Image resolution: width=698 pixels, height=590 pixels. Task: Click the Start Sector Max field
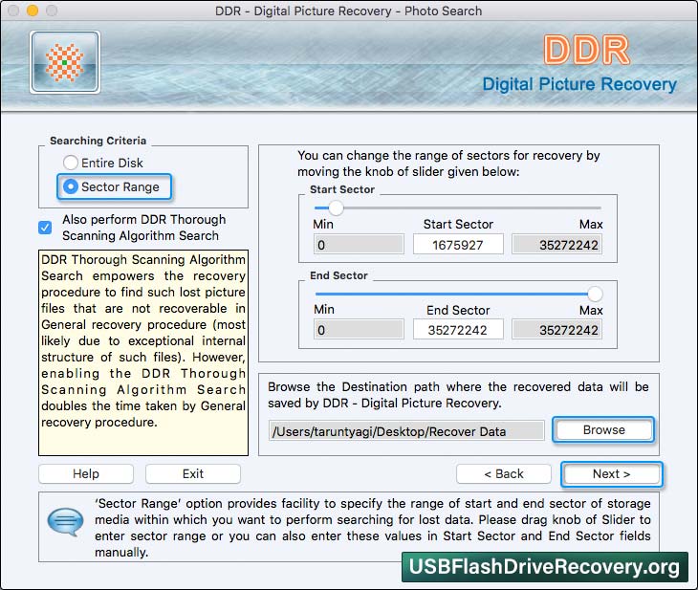click(x=556, y=245)
